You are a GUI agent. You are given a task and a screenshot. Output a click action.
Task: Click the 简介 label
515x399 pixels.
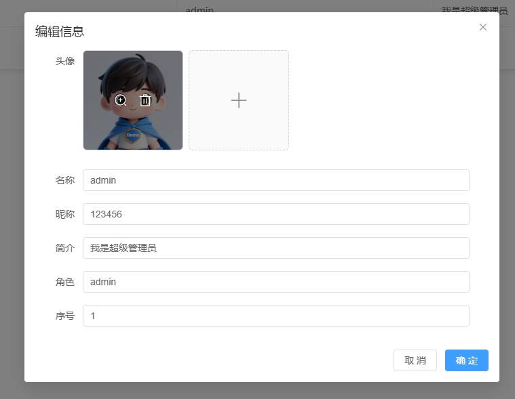[65, 248]
